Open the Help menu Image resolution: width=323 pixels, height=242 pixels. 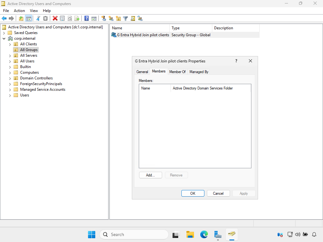(x=47, y=11)
